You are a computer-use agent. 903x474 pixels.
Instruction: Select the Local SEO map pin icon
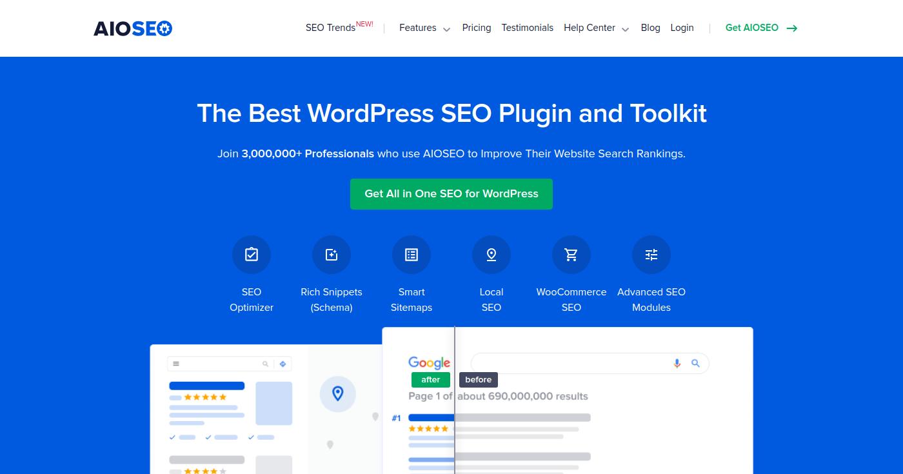point(491,255)
